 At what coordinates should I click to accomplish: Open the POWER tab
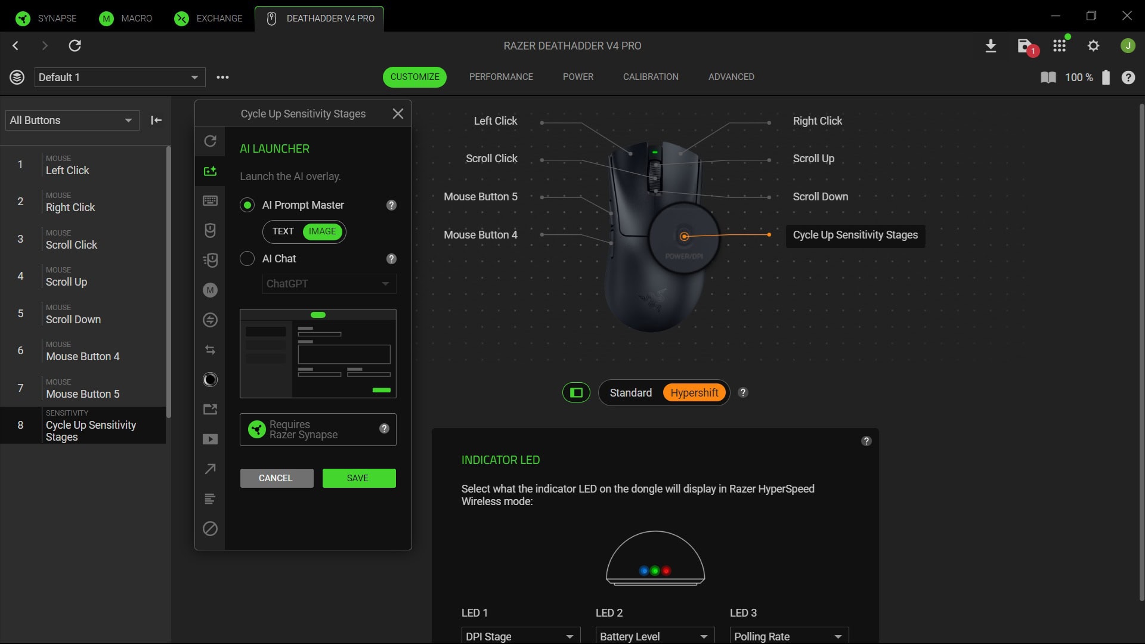click(578, 77)
